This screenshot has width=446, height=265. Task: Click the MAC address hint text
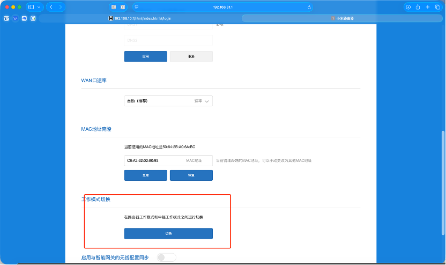pyautogui.click(x=264, y=160)
